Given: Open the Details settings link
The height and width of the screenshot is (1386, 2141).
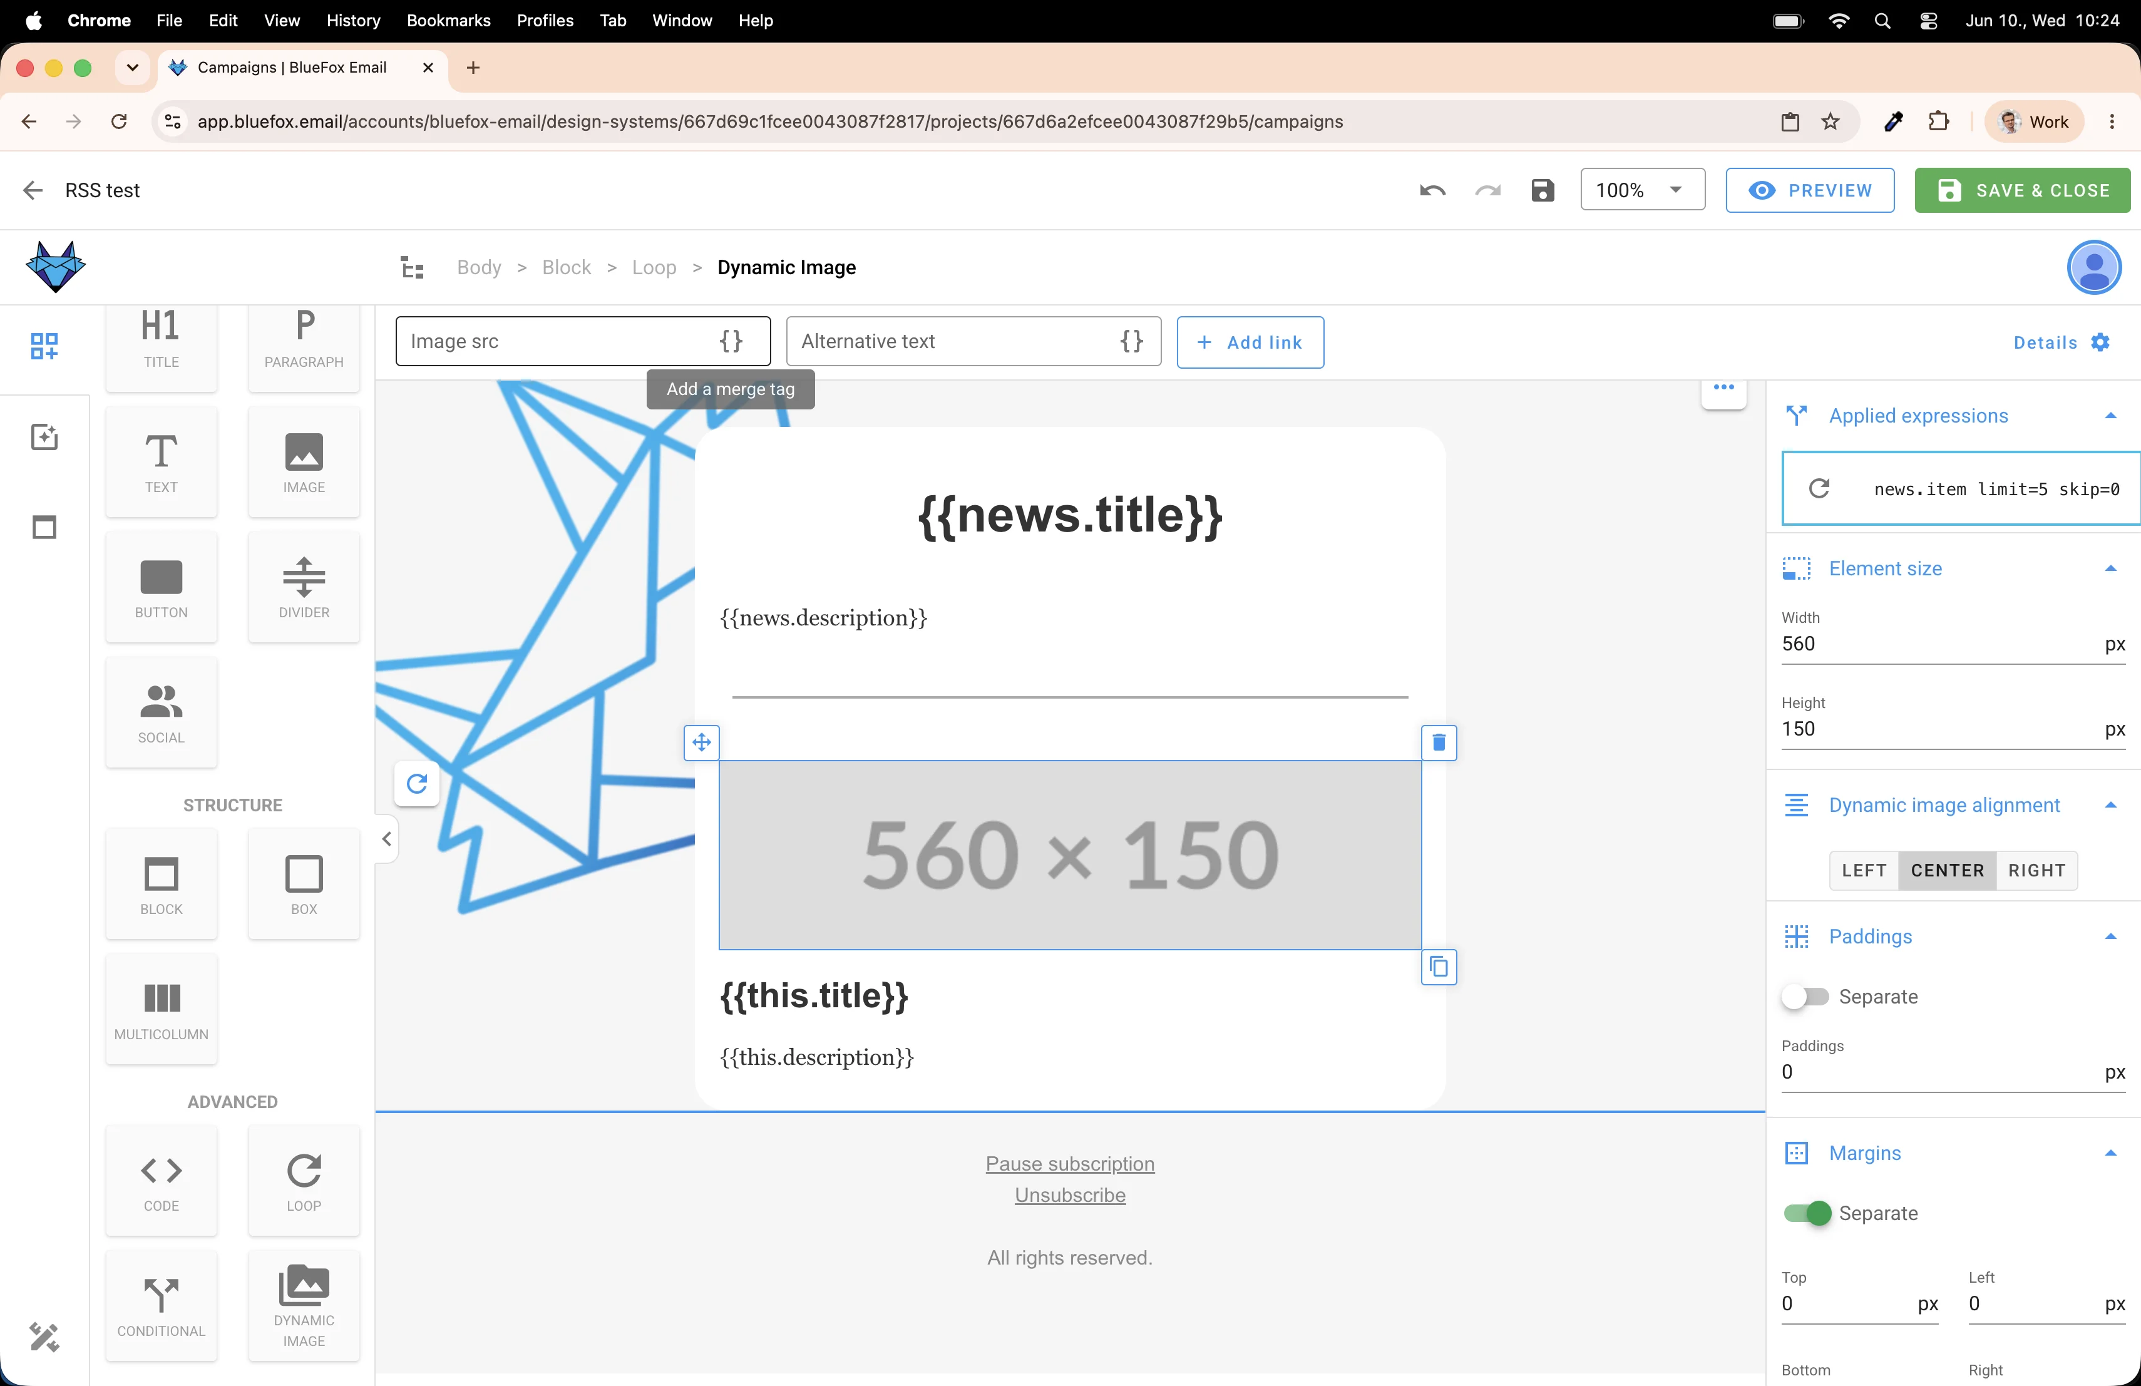Looking at the screenshot, I should [2061, 342].
